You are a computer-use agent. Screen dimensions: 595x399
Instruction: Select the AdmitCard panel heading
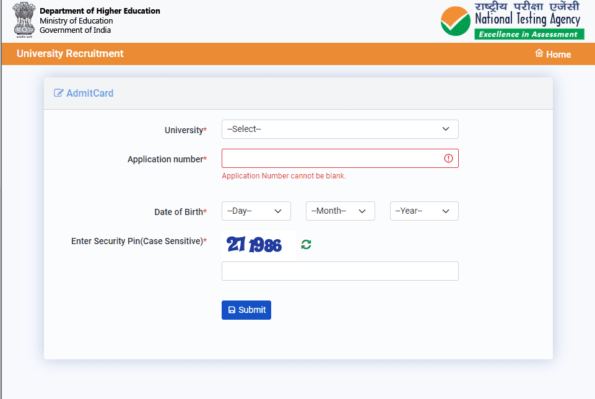[90, 94]
